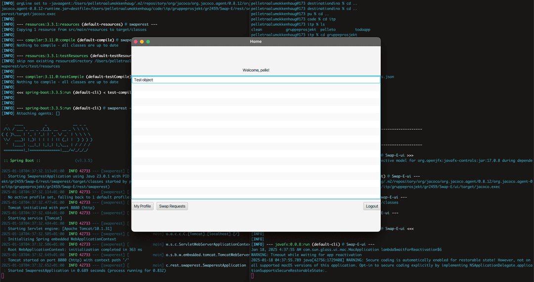Select the 'Test object' list item

255,80
